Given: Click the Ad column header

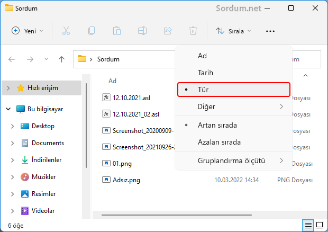Looking at the screenshot, I should point(112,81).
